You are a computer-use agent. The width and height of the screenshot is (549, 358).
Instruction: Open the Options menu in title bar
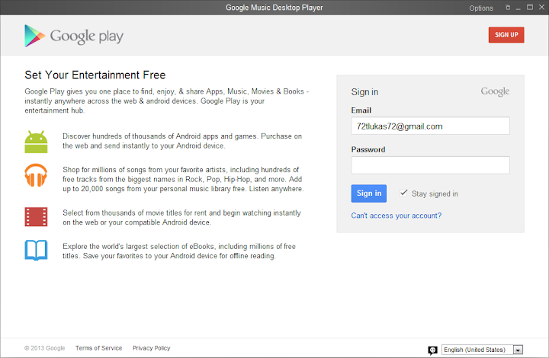481,8
